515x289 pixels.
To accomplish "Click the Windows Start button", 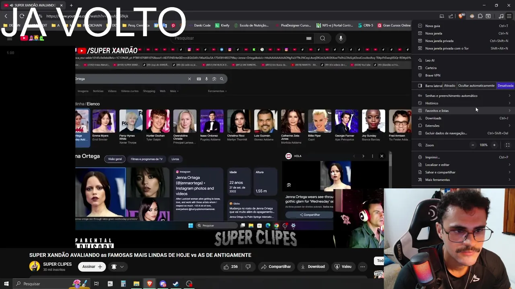I will (x=6, y=284).
